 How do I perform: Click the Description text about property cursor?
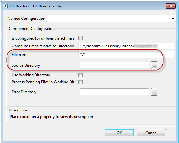(x=51, y=117)
